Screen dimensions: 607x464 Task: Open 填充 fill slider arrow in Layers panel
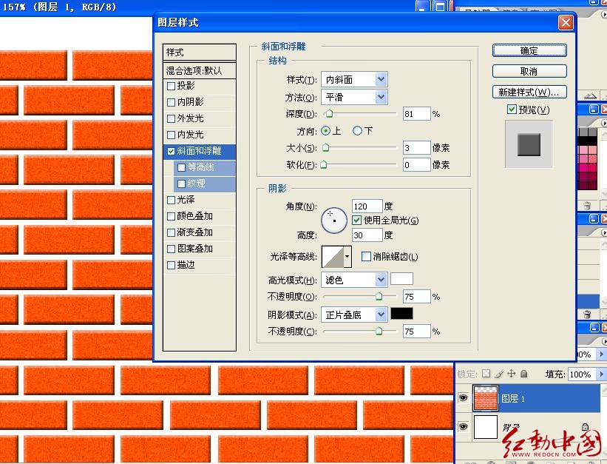601,374
